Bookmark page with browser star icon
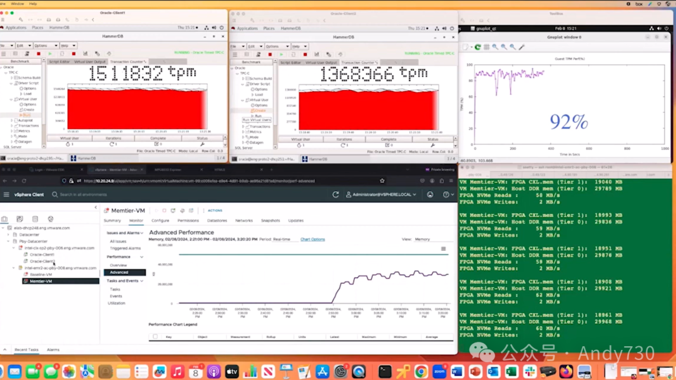The width and height of the screenshot is (676, 380). 382,181
